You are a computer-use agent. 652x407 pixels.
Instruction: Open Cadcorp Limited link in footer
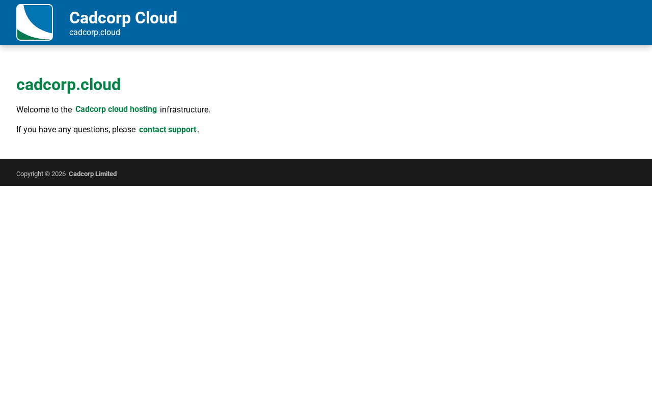click(x=93, y=174)
